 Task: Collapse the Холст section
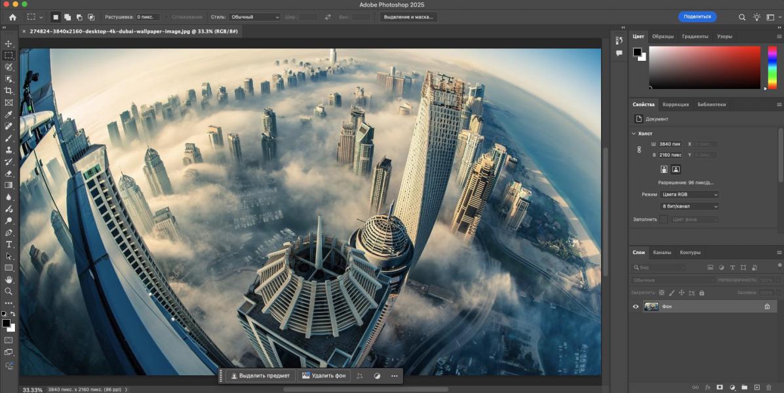point(633,133)
